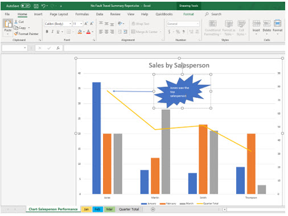Switch to the Formulas tab
Image resolution: width=288 pixels, height=216 pixels.
[x=82, y=14]
